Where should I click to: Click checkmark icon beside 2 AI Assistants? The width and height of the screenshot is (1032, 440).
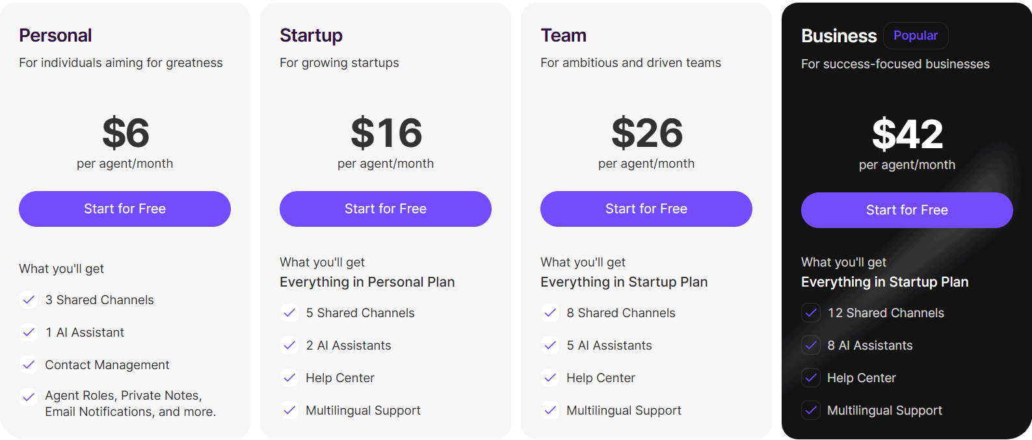[x=289, y=345]
